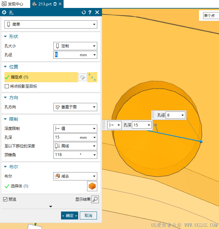This screenshot has width=219, height=229.
Task: Click the 确定 button
Action: tap(70, 216)
